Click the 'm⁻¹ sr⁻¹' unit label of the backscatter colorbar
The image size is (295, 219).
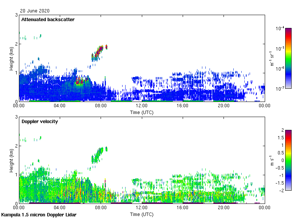coord(272,58)
